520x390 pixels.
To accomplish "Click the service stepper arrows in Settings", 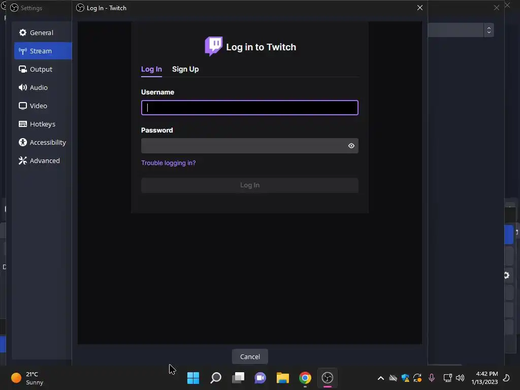I will pos(489,30).
